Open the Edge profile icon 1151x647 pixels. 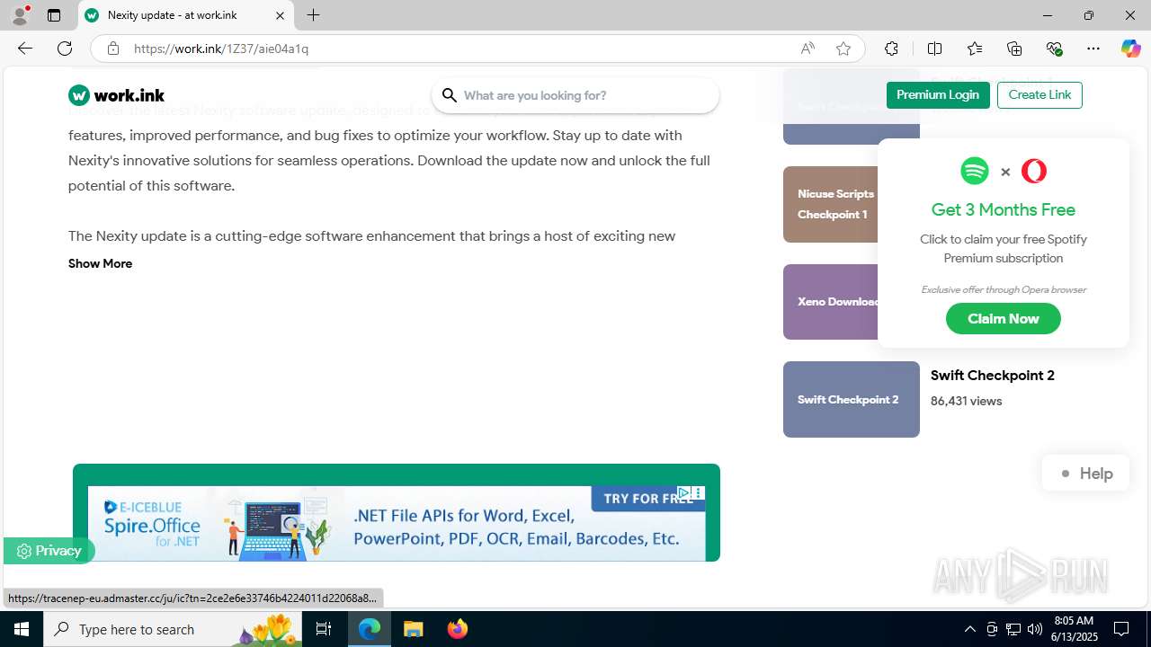pos(20,15)
